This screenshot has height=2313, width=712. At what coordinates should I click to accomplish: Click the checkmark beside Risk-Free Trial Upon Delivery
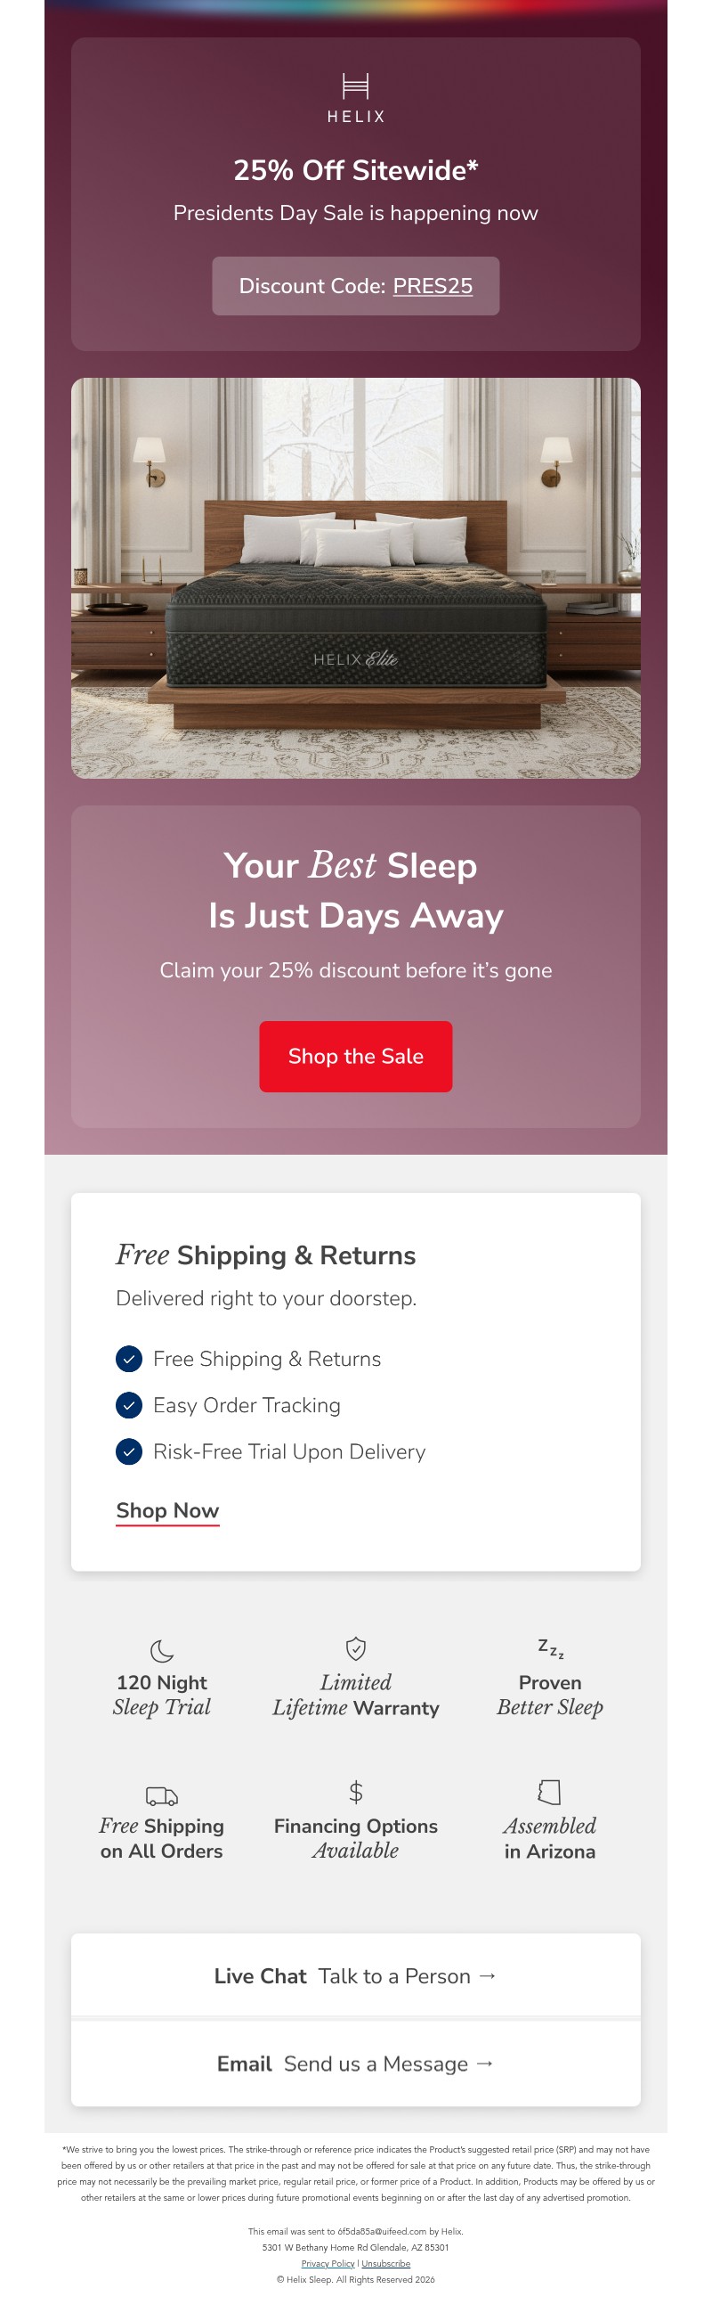tap(129, 1452)
